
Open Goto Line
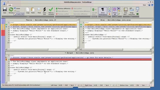point(44,11)
